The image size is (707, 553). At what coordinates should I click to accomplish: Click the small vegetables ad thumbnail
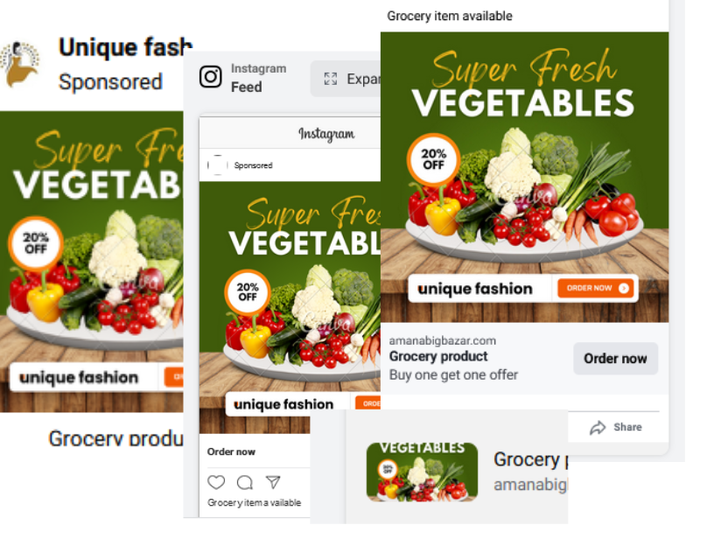[422, 472]
